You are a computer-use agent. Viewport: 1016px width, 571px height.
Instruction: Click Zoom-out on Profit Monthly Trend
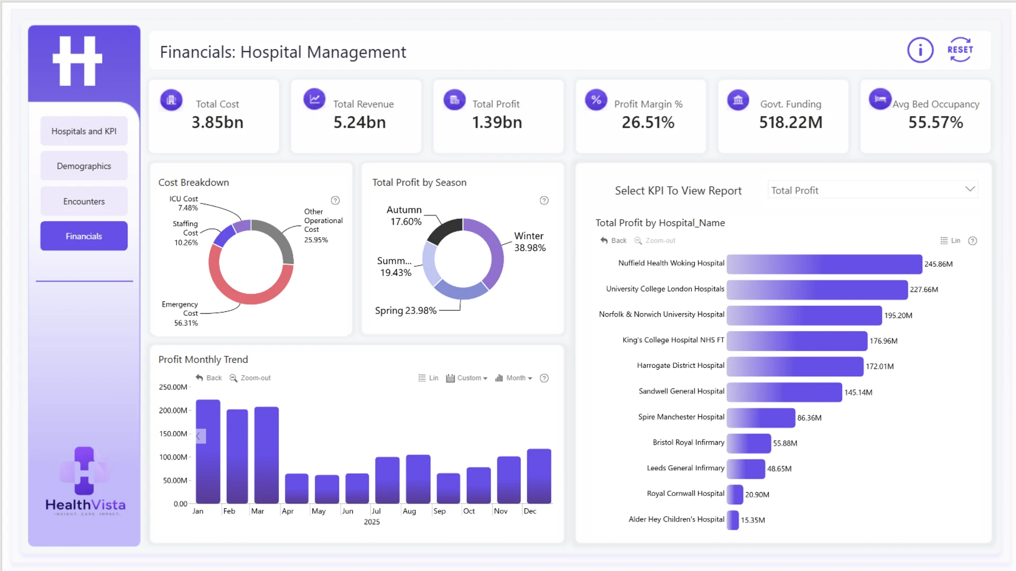tap(250, 378)
